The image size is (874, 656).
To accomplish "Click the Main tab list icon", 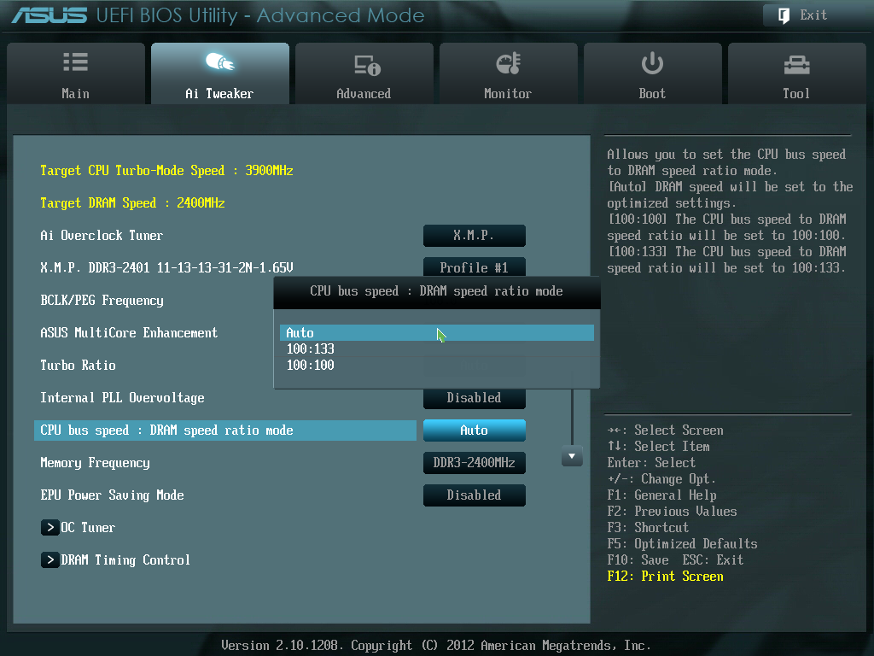I will click(75, 61).
